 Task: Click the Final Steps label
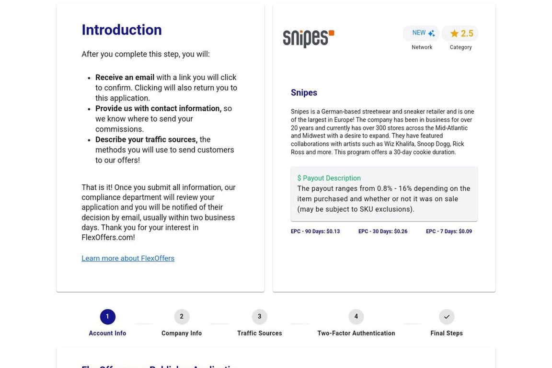[447, 333]
